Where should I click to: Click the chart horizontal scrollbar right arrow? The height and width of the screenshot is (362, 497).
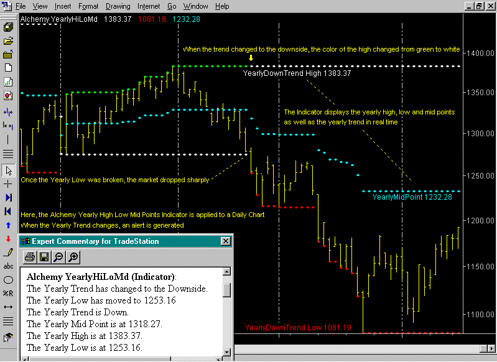click(x=492, y=349)
